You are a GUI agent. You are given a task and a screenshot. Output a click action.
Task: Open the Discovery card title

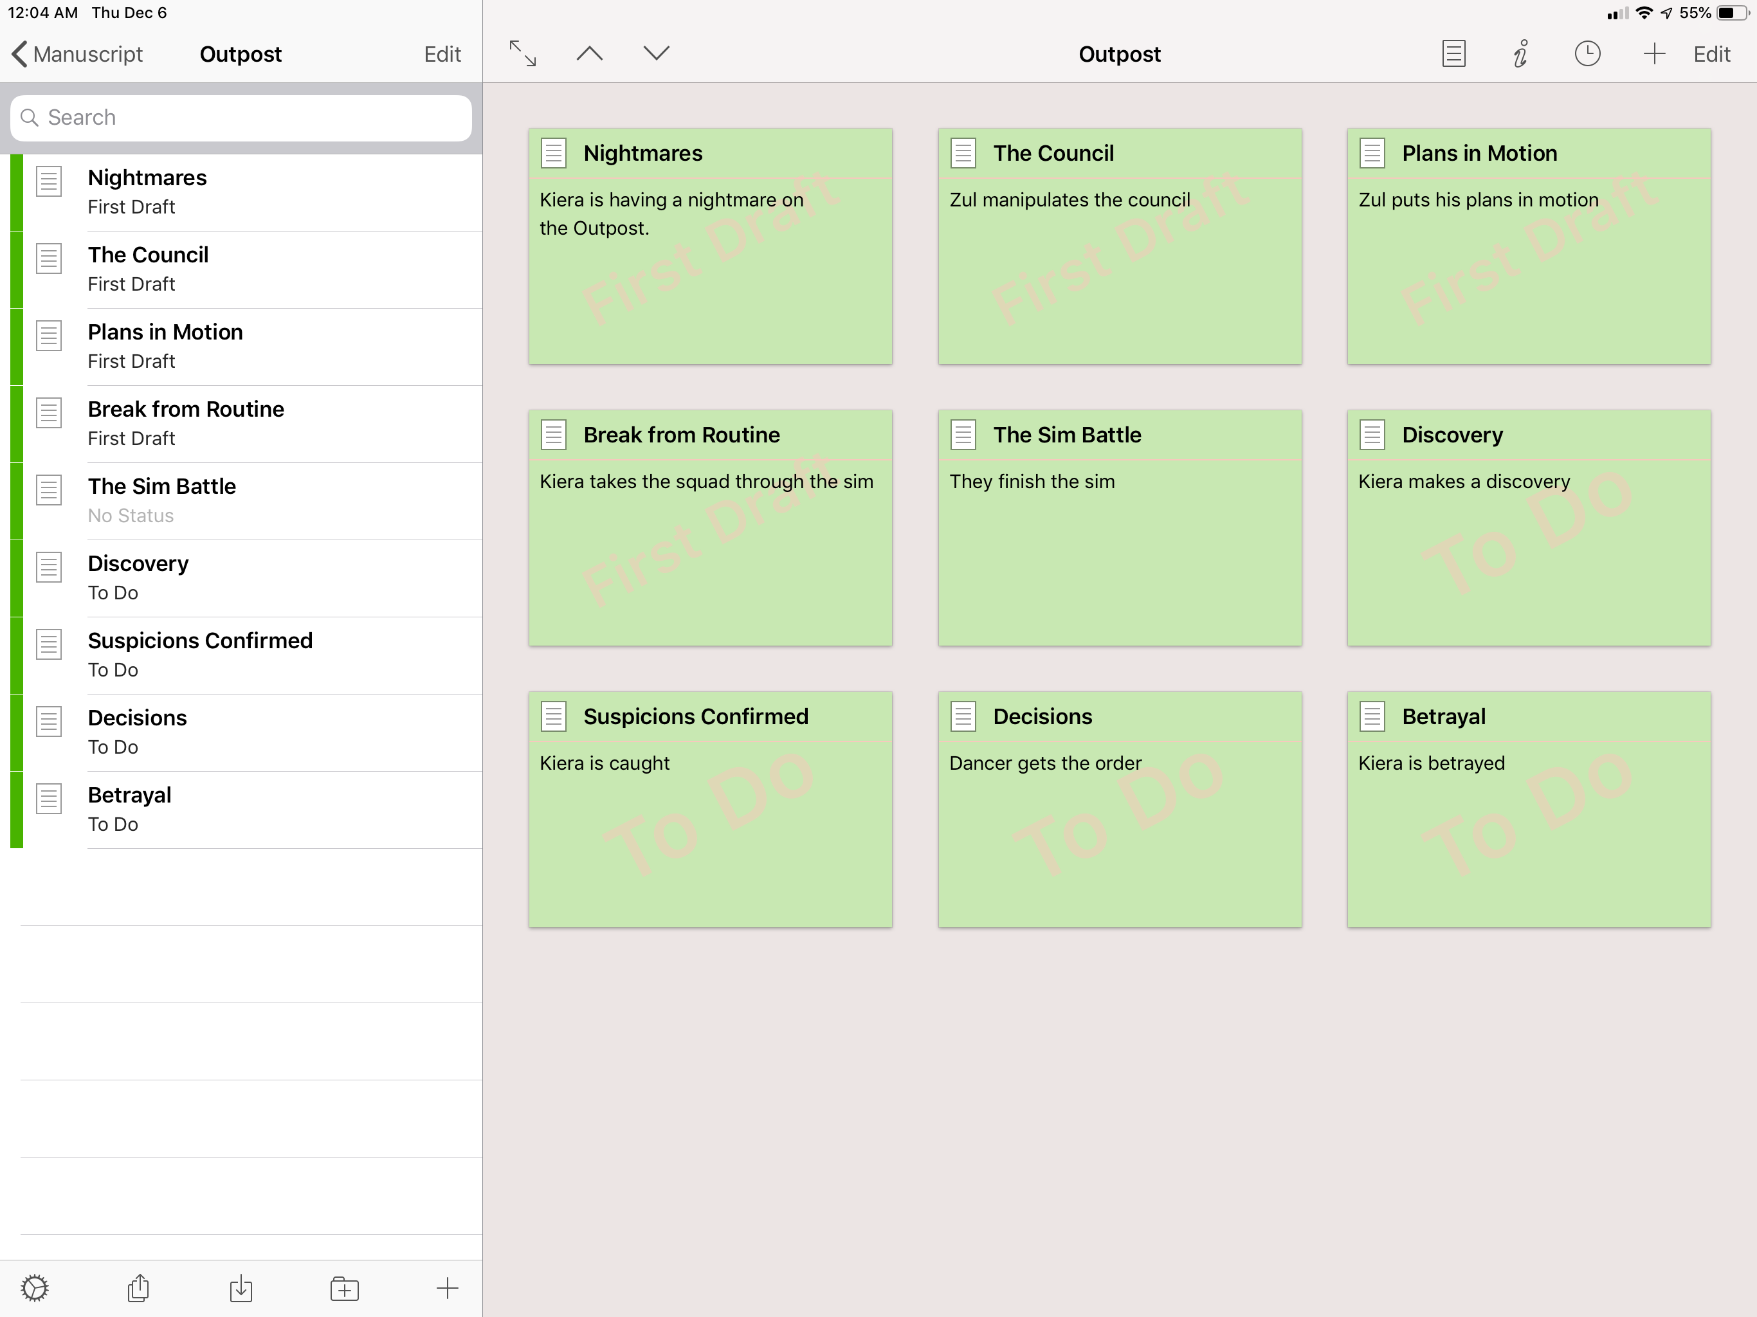click(1452, 435)
